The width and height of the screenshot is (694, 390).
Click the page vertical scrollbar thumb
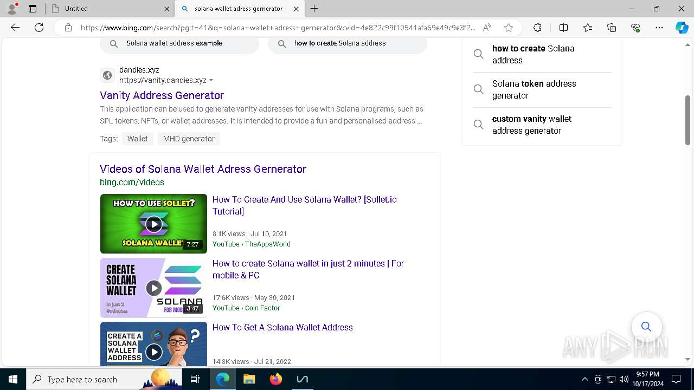click(688, 119)
